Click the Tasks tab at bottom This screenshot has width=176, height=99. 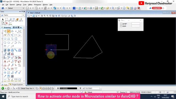(4, 85)
